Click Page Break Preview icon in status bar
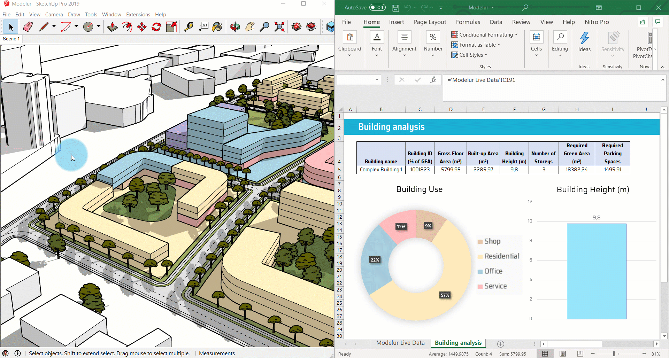 (x=580, y=353)
